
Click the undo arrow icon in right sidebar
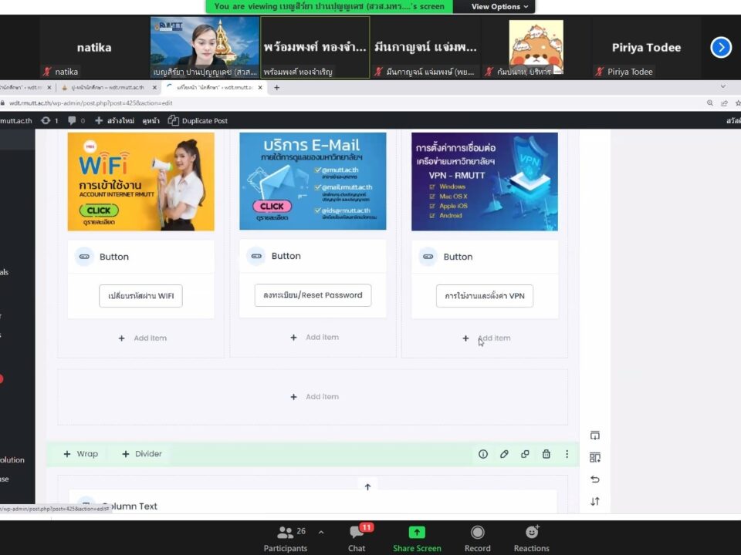(595, 479)
